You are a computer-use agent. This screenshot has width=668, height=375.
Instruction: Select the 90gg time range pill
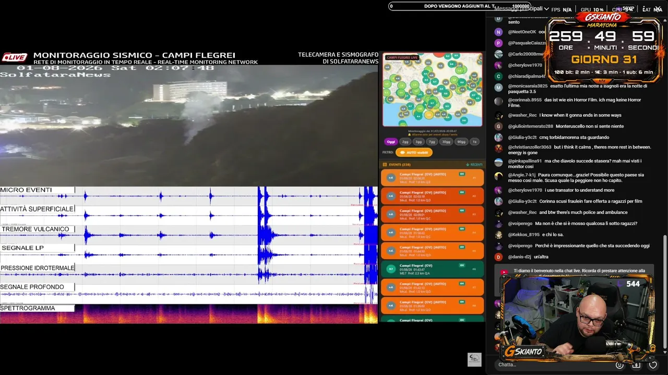tap(461, 142)
